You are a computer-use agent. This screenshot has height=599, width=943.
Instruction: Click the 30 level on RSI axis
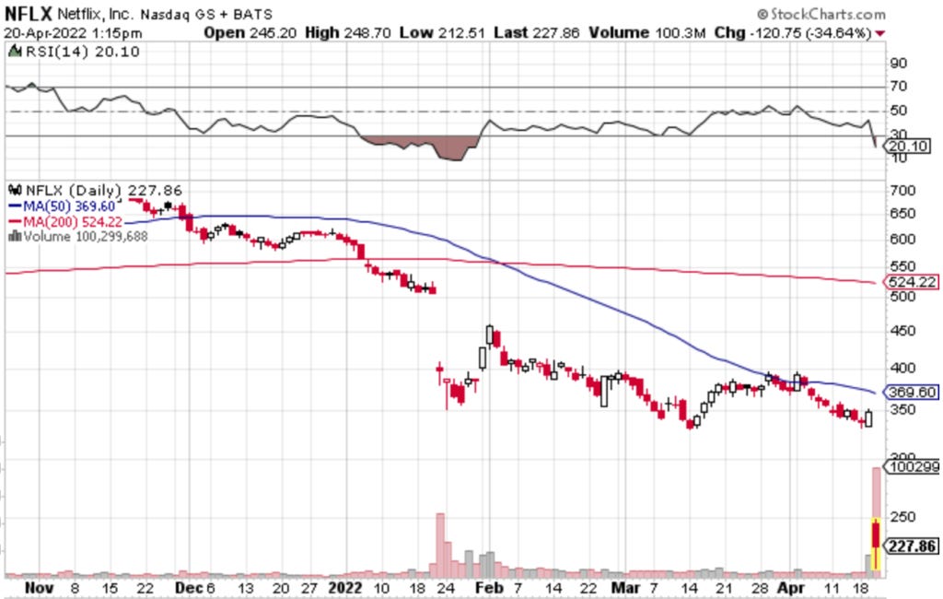click(x=899, y=134)
